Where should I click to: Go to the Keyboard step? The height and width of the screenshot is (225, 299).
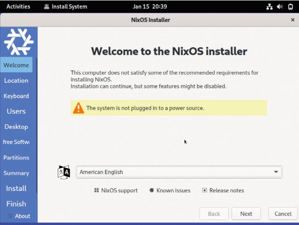tap(16, 96)
